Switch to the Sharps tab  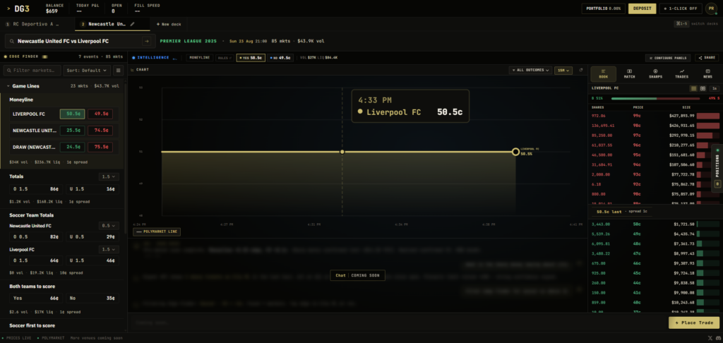click(x=655, y=74)
